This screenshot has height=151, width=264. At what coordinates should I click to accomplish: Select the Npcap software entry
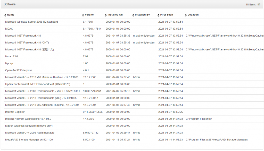click(9, 63)
